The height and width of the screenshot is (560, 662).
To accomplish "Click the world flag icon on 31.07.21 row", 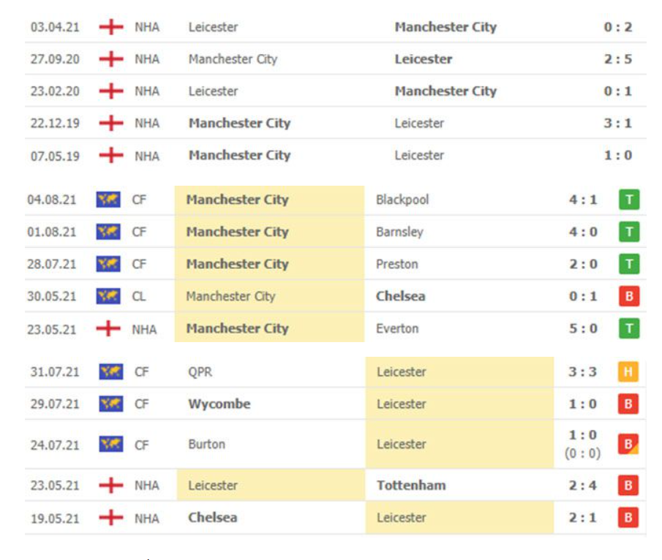I will (111, 372).
